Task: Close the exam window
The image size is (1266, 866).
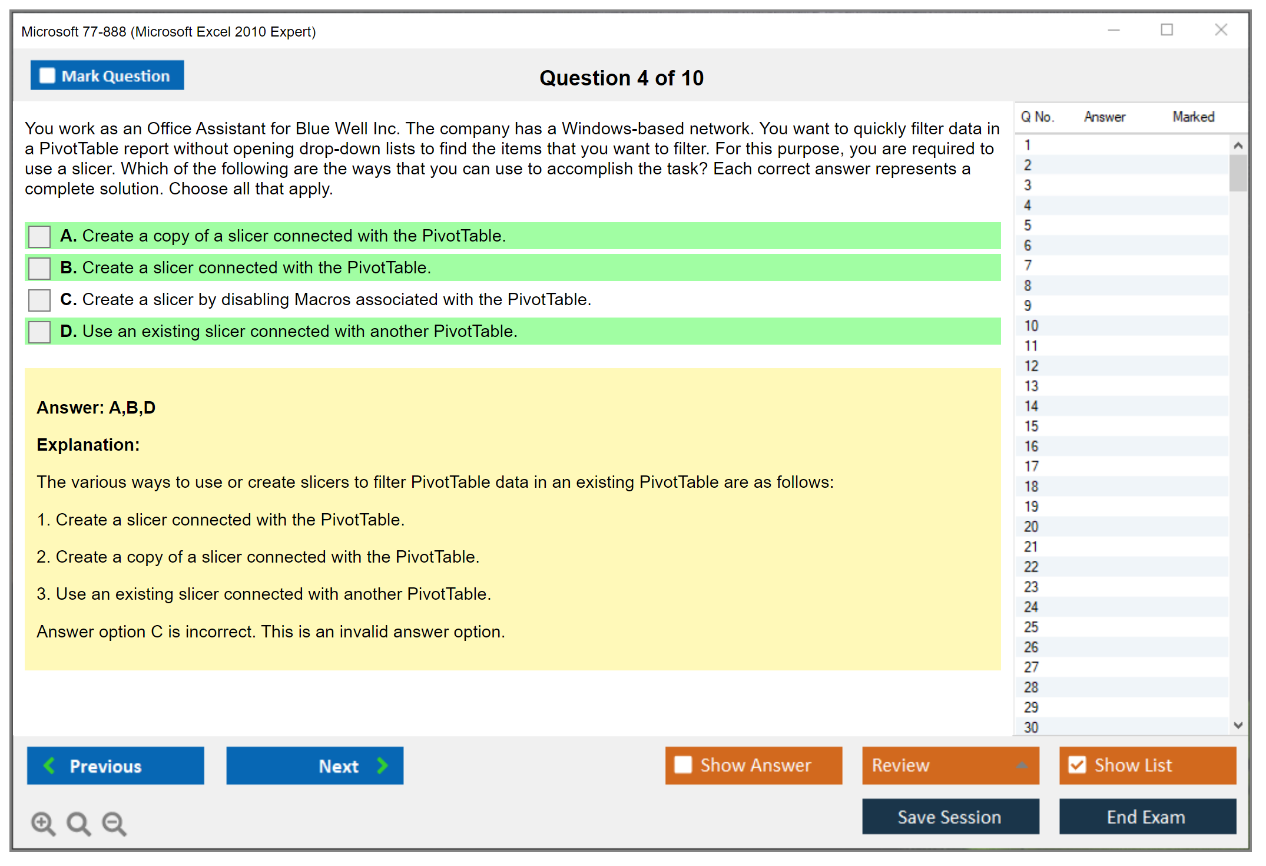Action: (x=1221, y=30)
